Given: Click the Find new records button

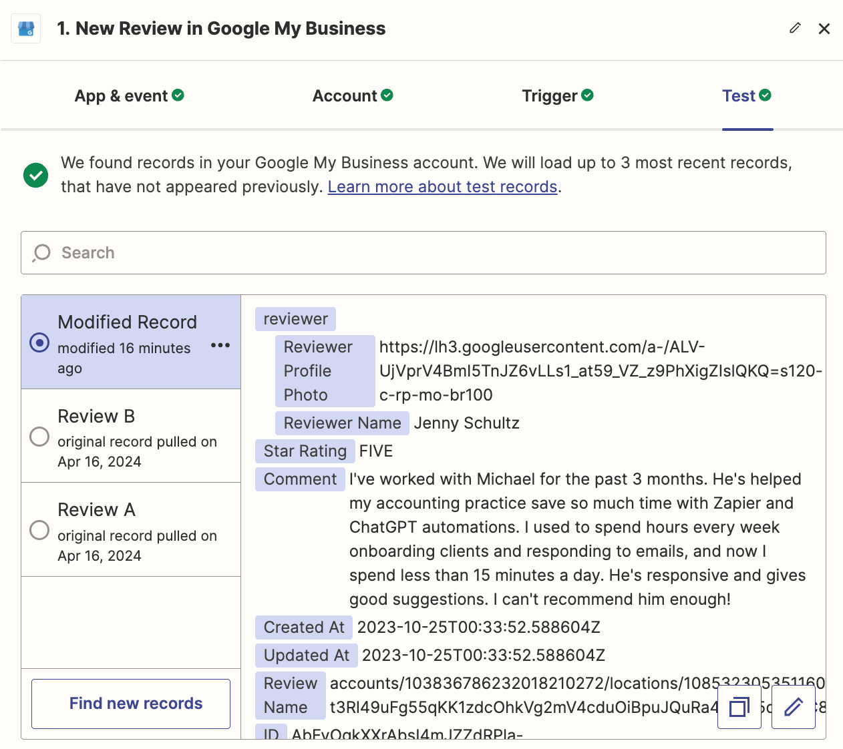Looking at the screenshot, I should [x=131, y=704].
